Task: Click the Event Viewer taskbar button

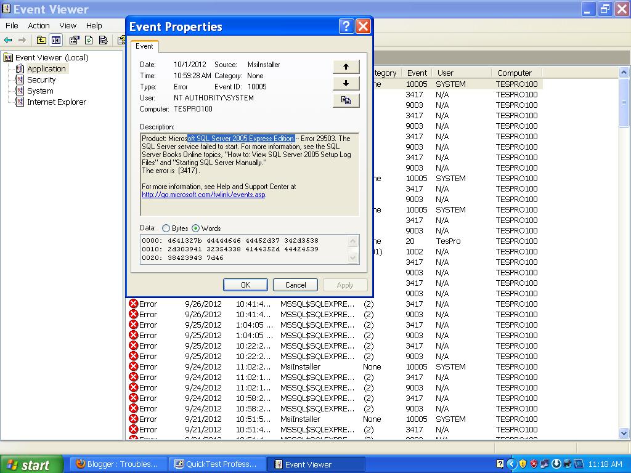Action: (x=316, y=464)
